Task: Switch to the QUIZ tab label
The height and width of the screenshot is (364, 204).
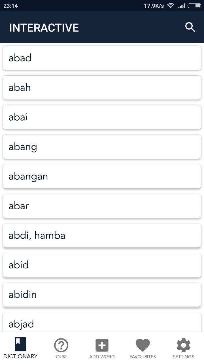Action: 61,357
